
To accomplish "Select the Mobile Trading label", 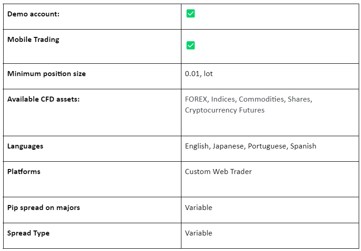I will [x=33, y=40].
